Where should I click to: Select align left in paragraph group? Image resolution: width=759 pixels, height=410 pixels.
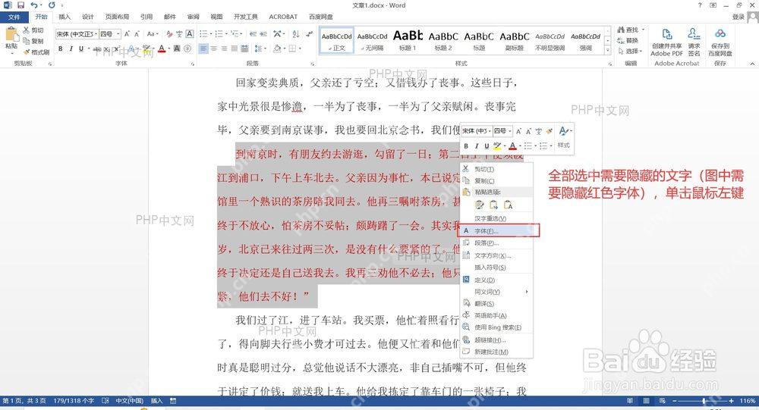click(203, 49)
